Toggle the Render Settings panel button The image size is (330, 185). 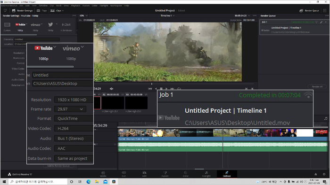coord(22,10)
